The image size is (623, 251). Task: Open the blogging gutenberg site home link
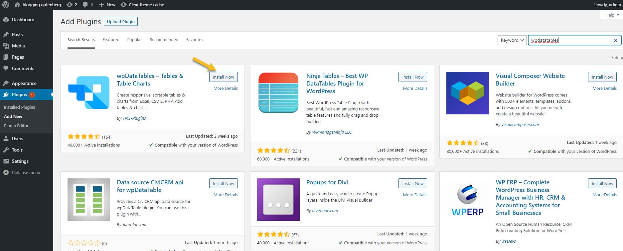point(38,5)
